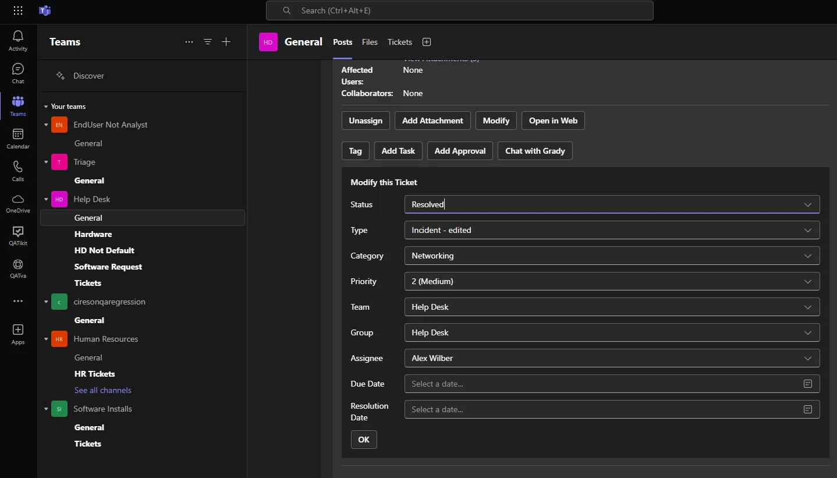Click the HD channel avatar in header
This screenshot has width=837, height=478.
tap(268, 42)
